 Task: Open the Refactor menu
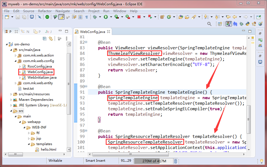coord(45,11)
